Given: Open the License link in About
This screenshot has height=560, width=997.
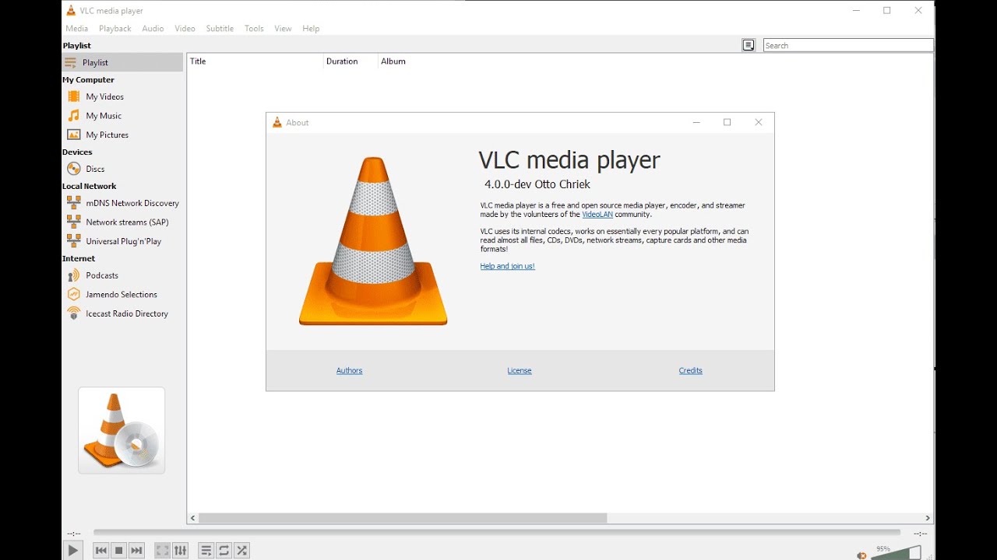Looking at the screenshot, I should (x=520, y=370).
